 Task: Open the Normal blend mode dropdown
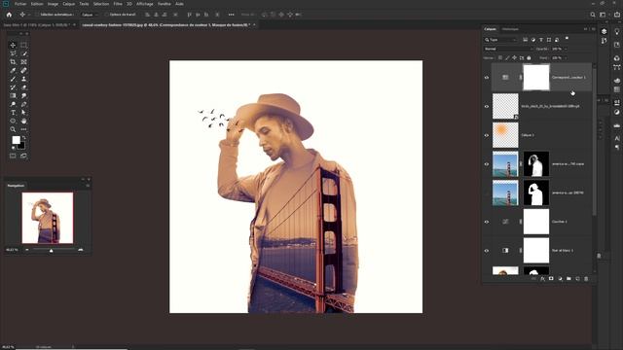pyautogui.click(x=508, y=49)
